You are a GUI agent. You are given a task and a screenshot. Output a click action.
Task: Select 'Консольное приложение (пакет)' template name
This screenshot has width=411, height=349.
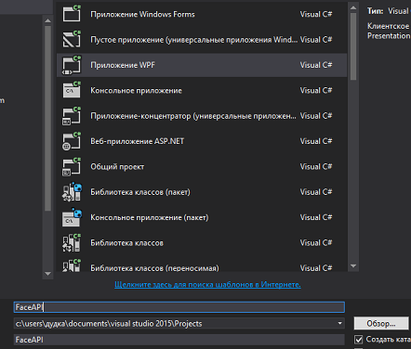(x=150, y=217)
